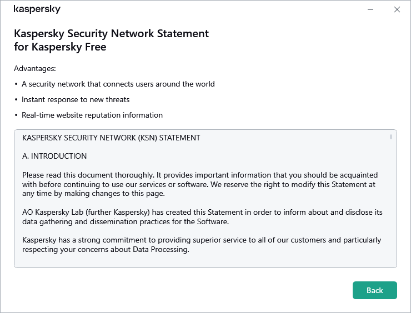Click the 'strong commitment' paragraph
The height and width of the screenshot is (313, 411).
click(202, 245)
